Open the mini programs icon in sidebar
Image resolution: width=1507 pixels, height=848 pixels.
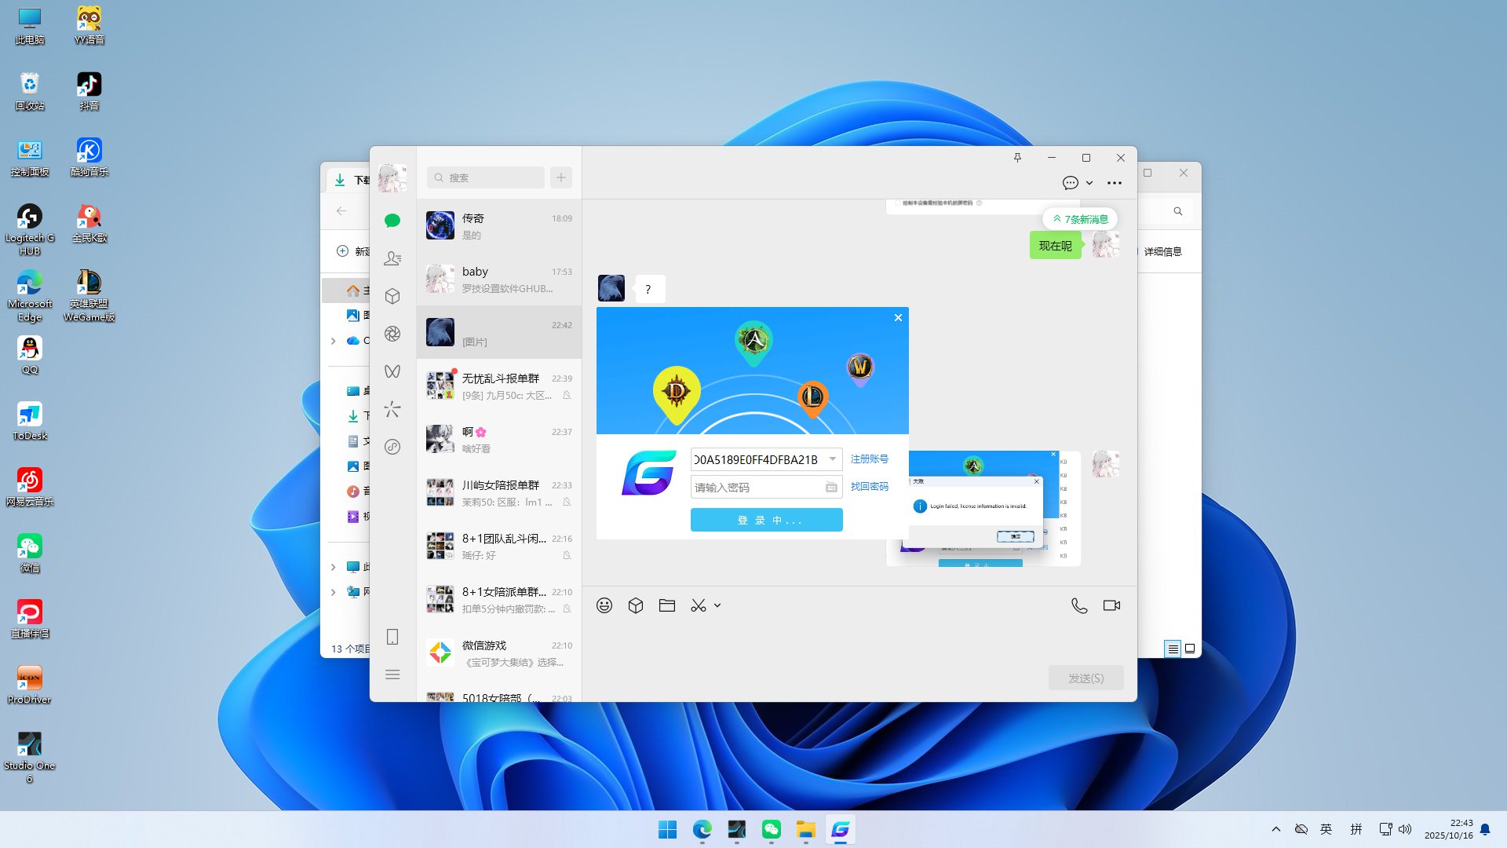tap(392, 447)
